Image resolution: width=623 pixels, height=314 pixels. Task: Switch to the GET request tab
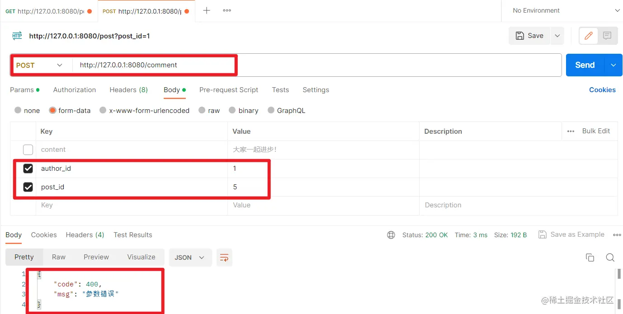pos(48,11)
